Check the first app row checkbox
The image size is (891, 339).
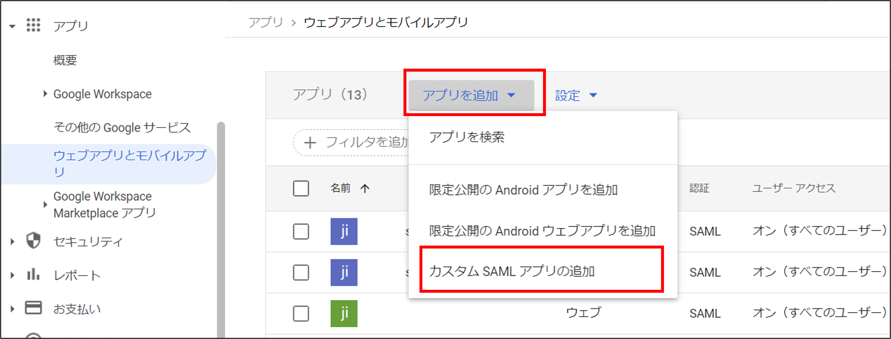click(x=301, y=231)
